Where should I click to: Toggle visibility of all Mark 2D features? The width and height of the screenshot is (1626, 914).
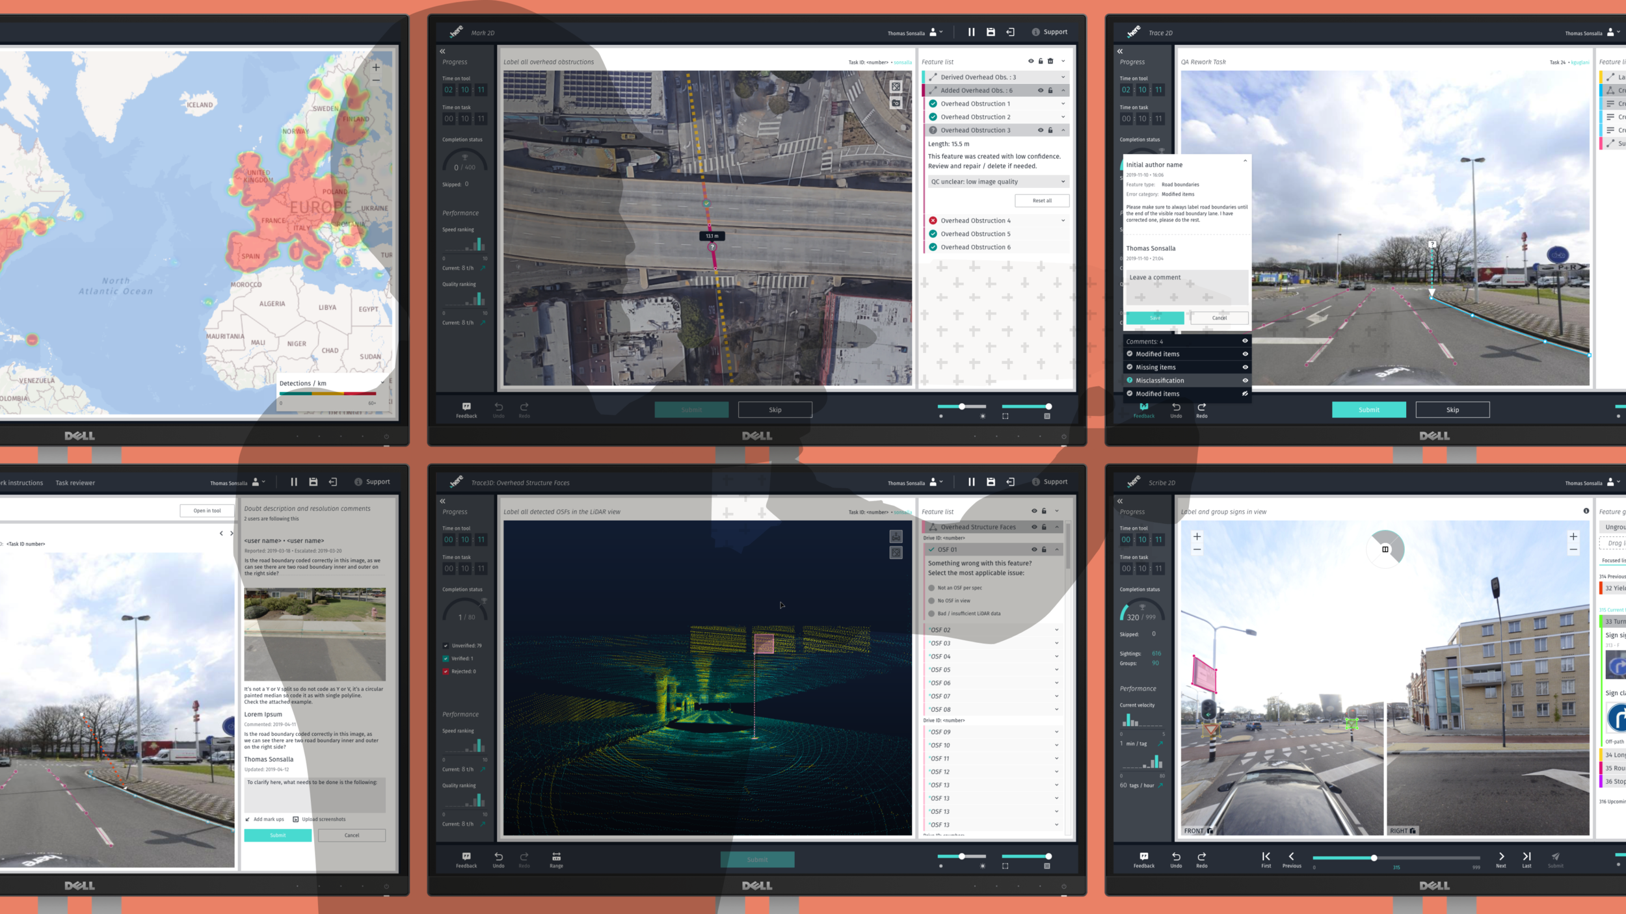click(x=1030, y=61)
